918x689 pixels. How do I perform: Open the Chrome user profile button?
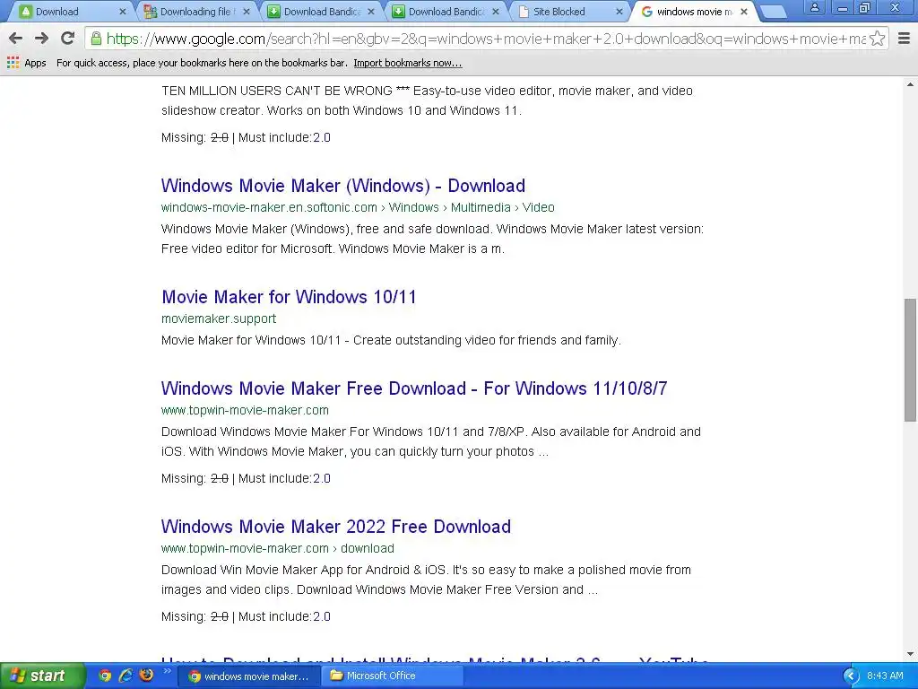(x=814, y=7)
